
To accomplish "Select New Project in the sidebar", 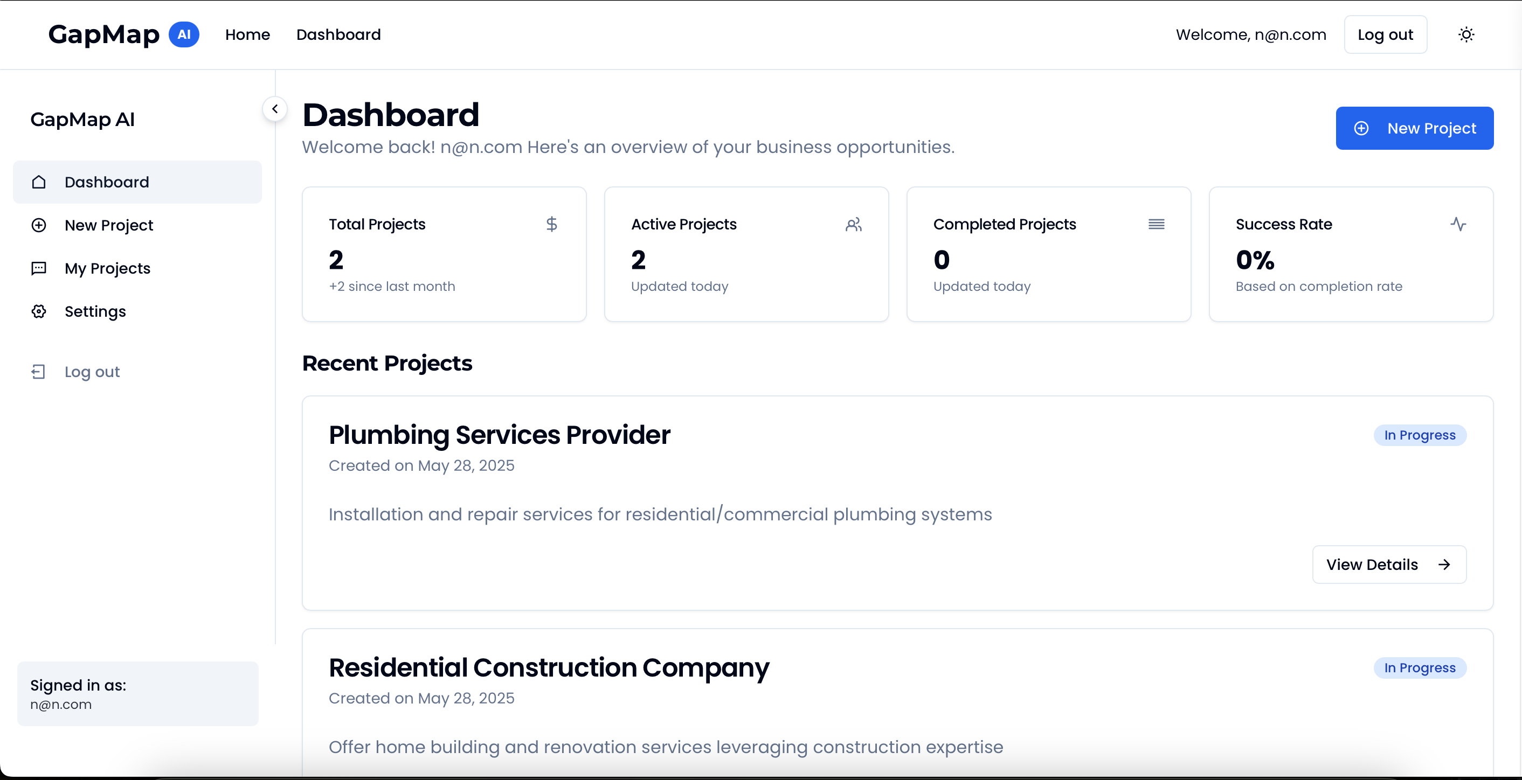I will [109, 225].
